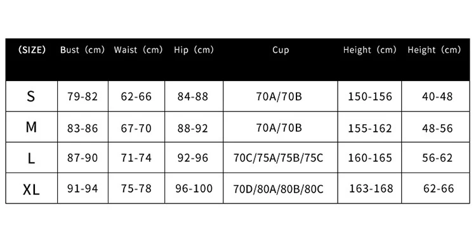Select the 150-156 height cell
This screenshot has height=239, width=476.
pos(370,96)
